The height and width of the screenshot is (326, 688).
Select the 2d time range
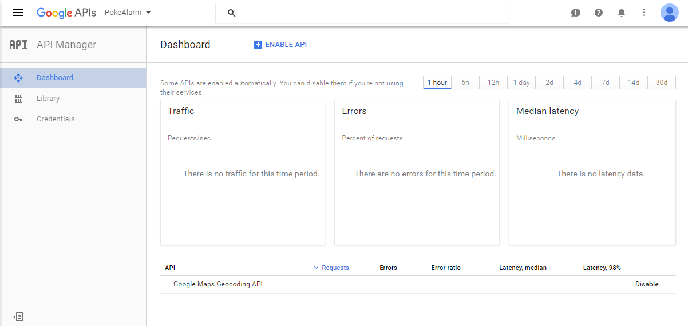549,83
